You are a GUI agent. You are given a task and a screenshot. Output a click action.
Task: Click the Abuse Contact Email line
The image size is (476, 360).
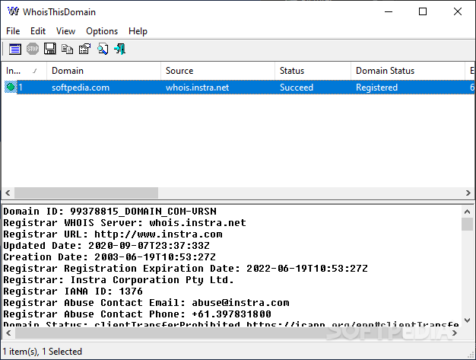point(146,303)
